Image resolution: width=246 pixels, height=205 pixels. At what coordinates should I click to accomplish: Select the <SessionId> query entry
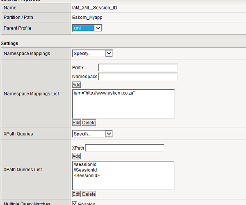(87, 175)
